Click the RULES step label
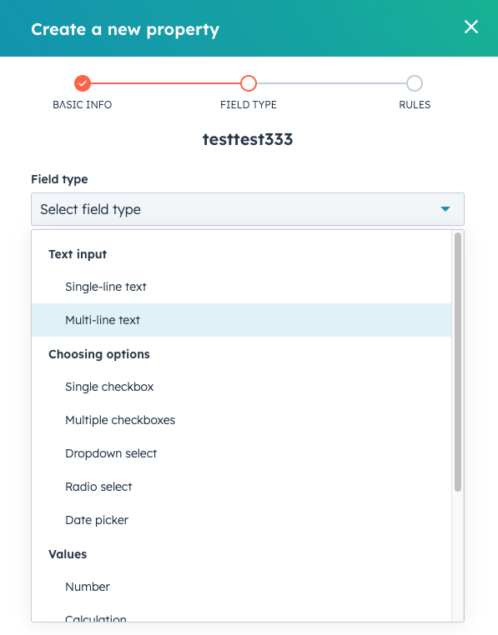This screenshot has height=635, width=498. click(415, 105)
